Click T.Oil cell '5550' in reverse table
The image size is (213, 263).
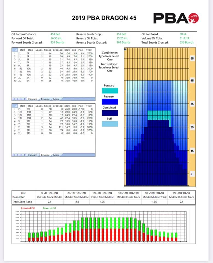click(90, 127)
